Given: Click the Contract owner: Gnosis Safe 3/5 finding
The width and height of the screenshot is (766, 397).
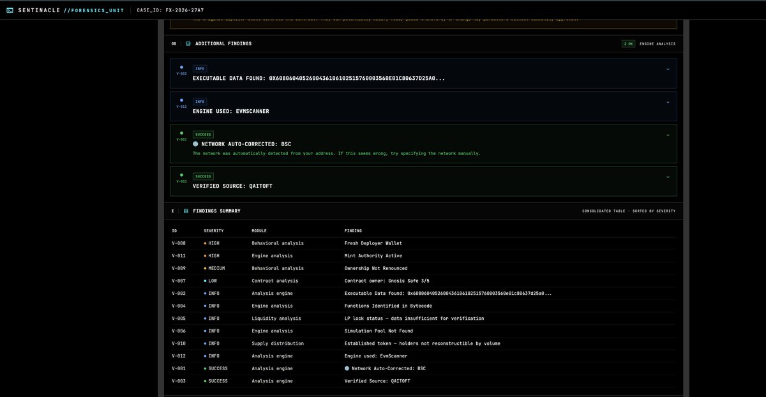Looking at the screenshot, I should (387, 281).
